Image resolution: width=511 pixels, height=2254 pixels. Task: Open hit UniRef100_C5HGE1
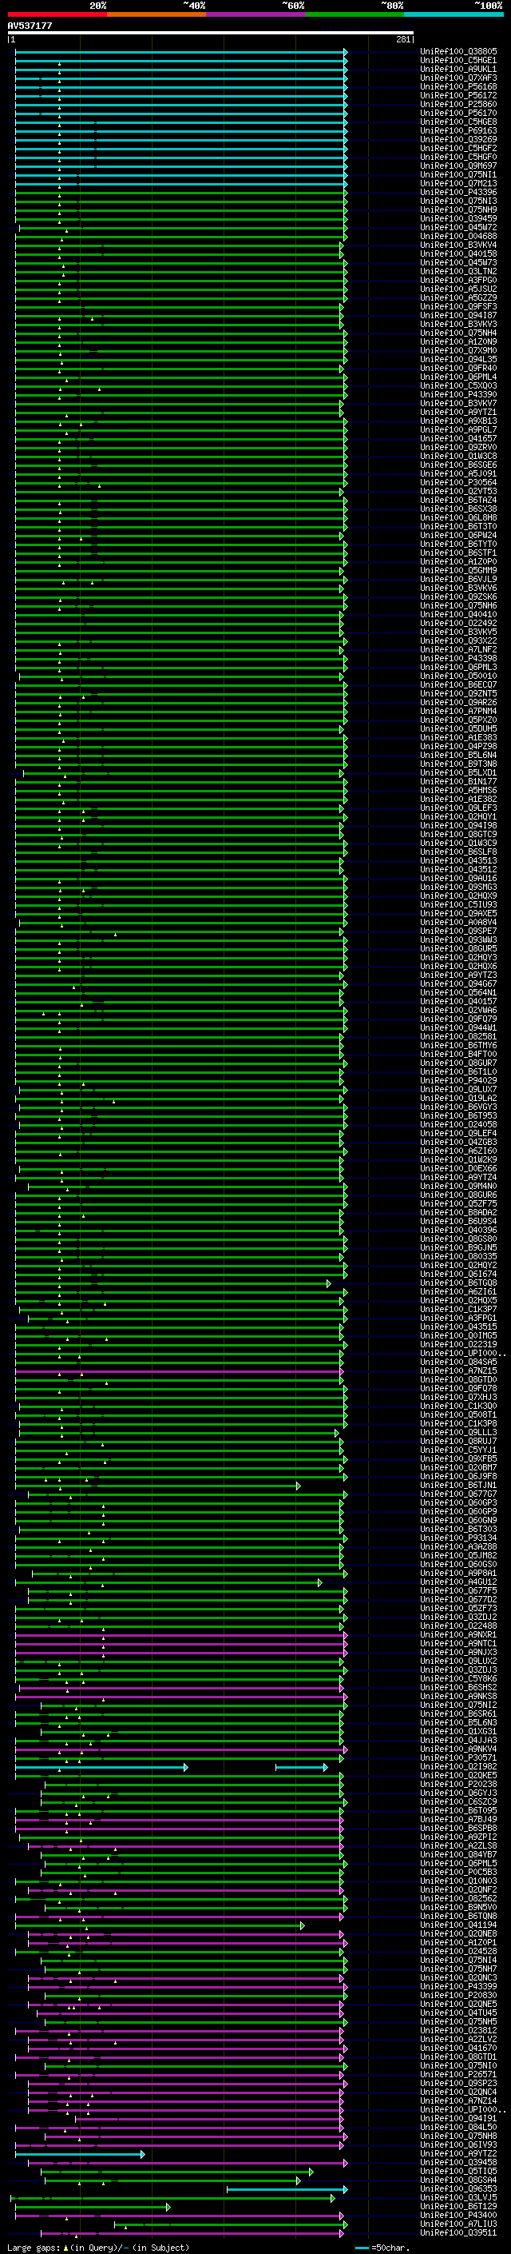pos(458,61)
